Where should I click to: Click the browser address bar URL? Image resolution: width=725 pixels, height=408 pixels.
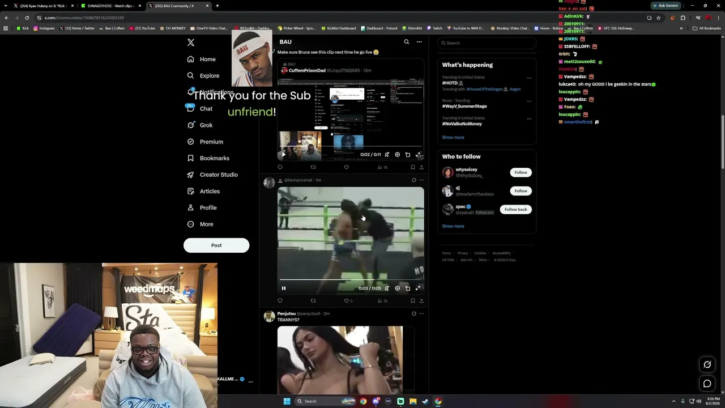pyautogui.click(x=84, y=18)
